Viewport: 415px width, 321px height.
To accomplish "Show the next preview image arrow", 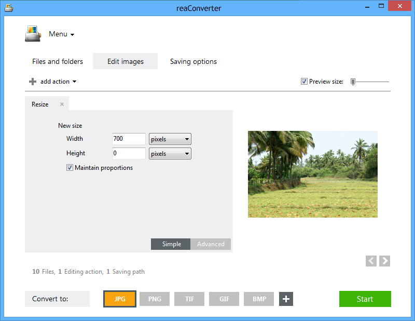I will tap(384, 261).
